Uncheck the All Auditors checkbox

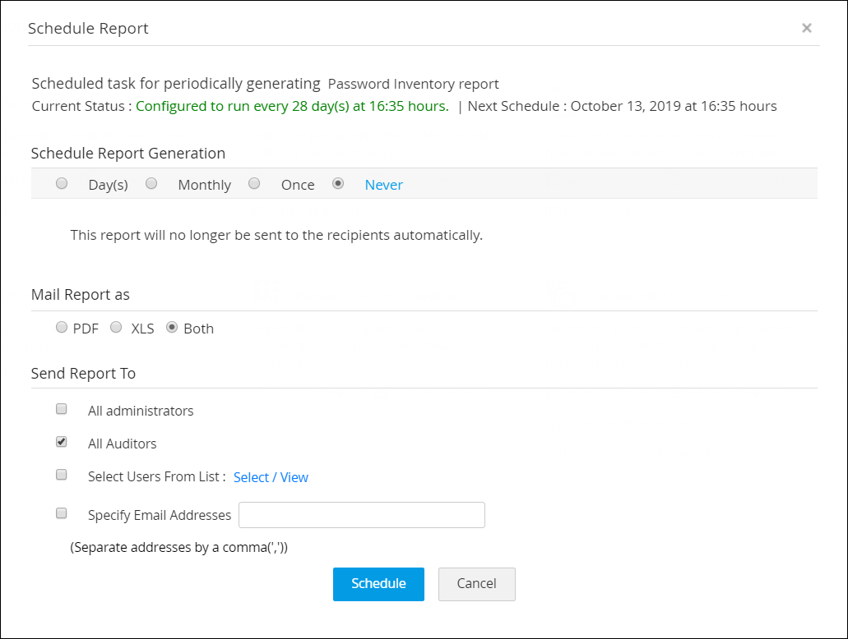pyautogui.click(x=62, y=442)
